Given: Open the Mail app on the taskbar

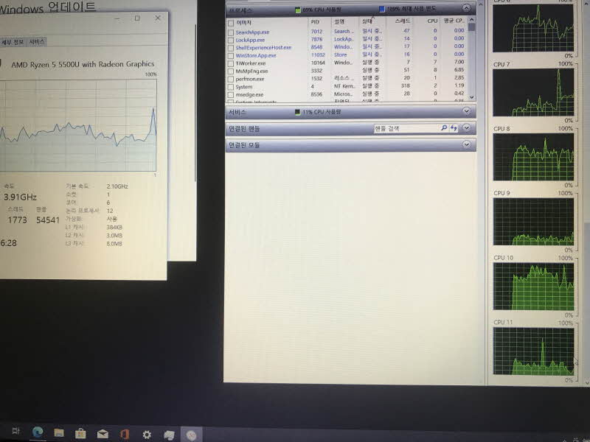Looking at the screenshot, I should point(103,434).
